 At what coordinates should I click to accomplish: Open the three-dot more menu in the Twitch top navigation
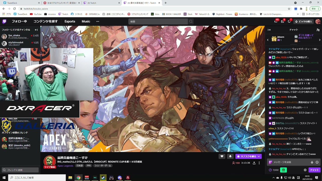click(x=98, y=21)
